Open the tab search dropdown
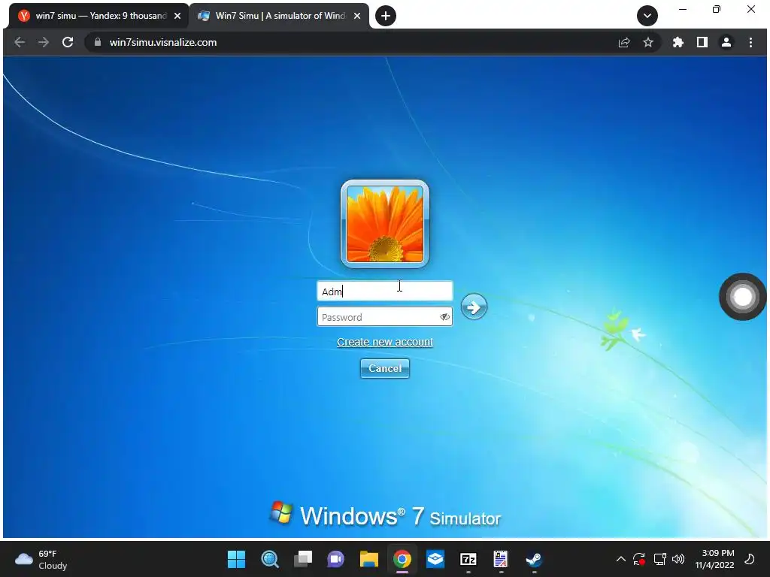Viewport: 770px width, 577px height. 647,16
